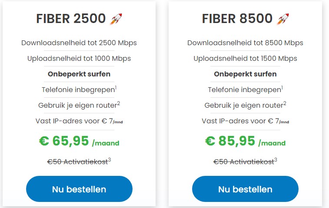Viewport: 329px width, 208px height.
Task: Open footnote 3 on FIBER 2500 Activatiekost
Action: point(110,160)
